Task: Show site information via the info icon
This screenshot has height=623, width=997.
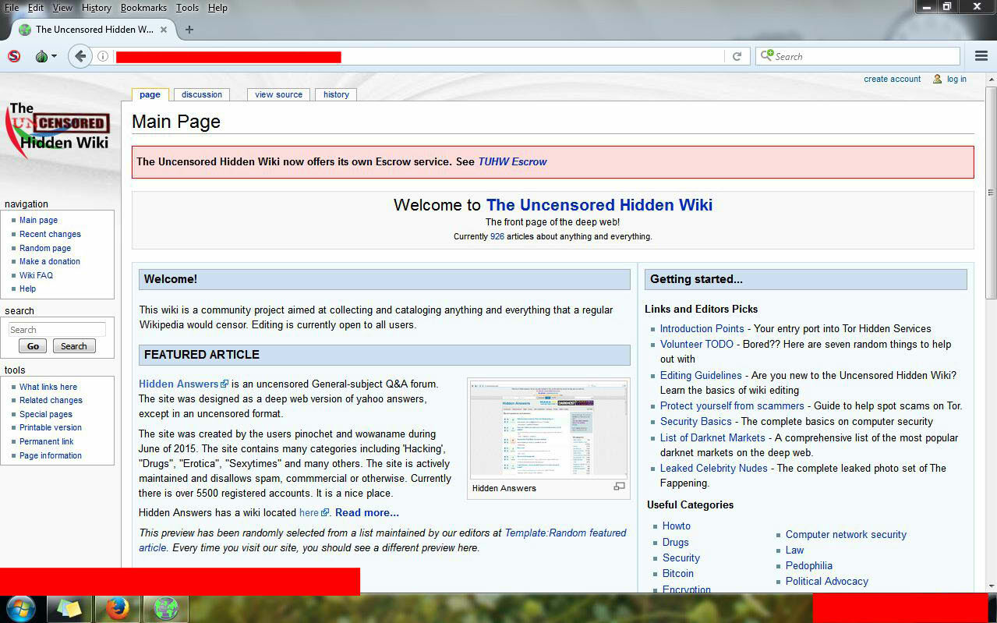Action: [x=103, y=56]
